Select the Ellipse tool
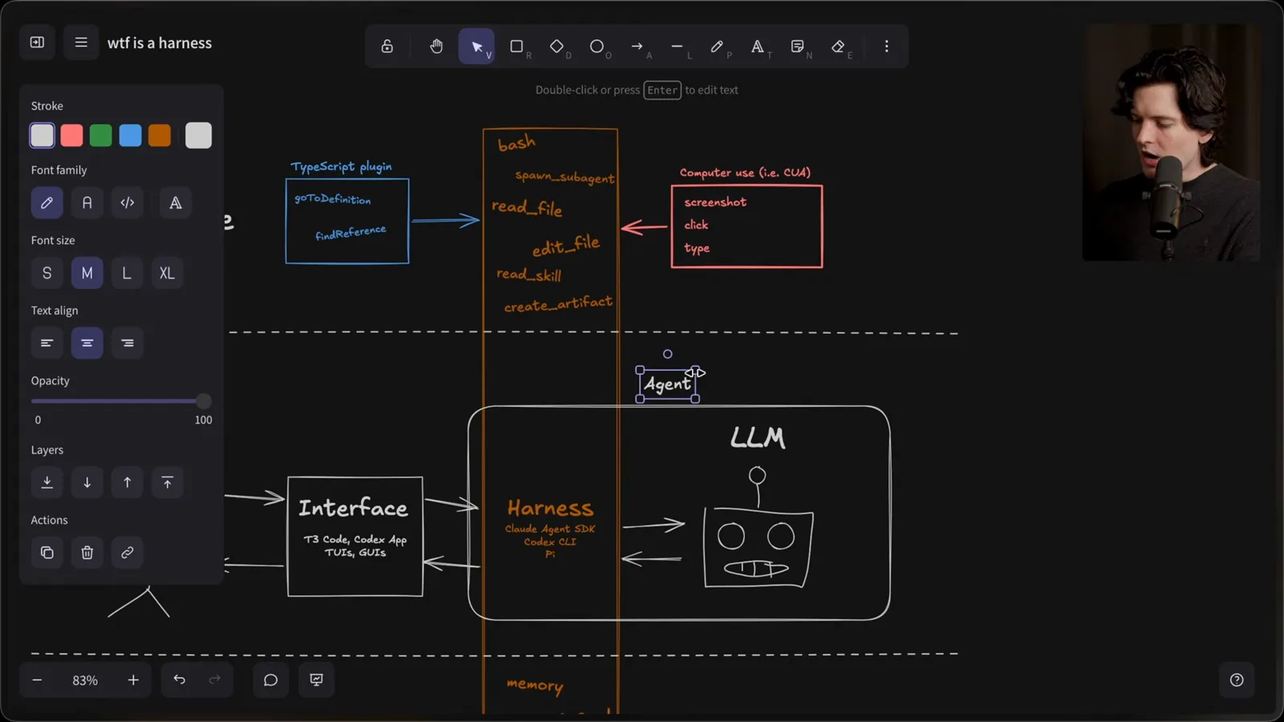1284x722 pixels. tap(597, 47)
